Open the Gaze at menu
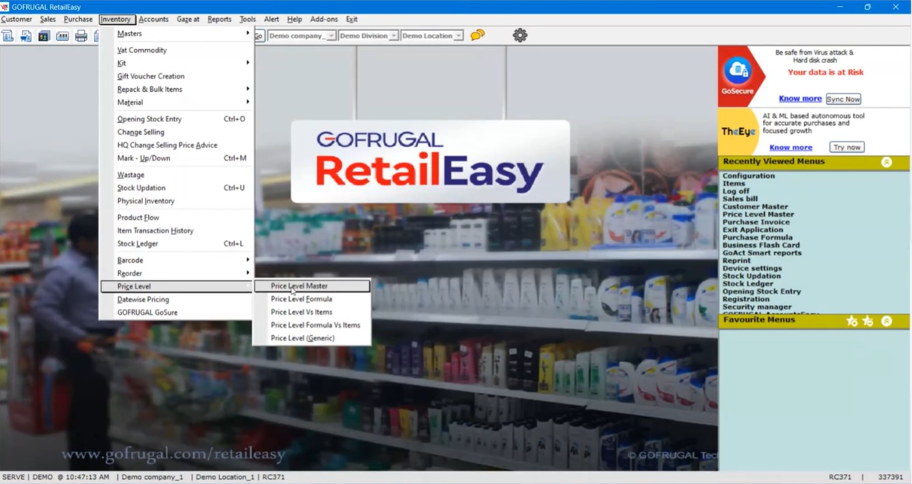912x484 pixels. pos(188,19)
